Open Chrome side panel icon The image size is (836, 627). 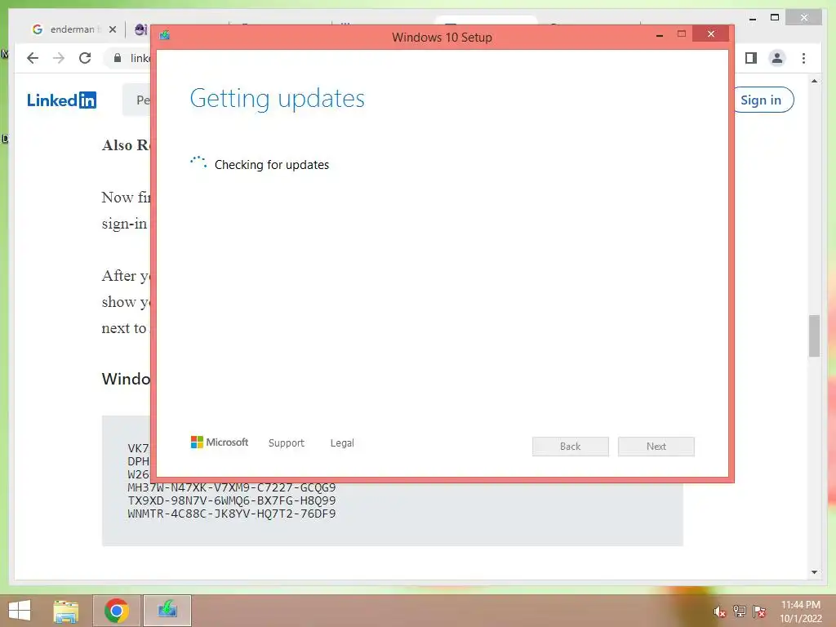[751, 58]
